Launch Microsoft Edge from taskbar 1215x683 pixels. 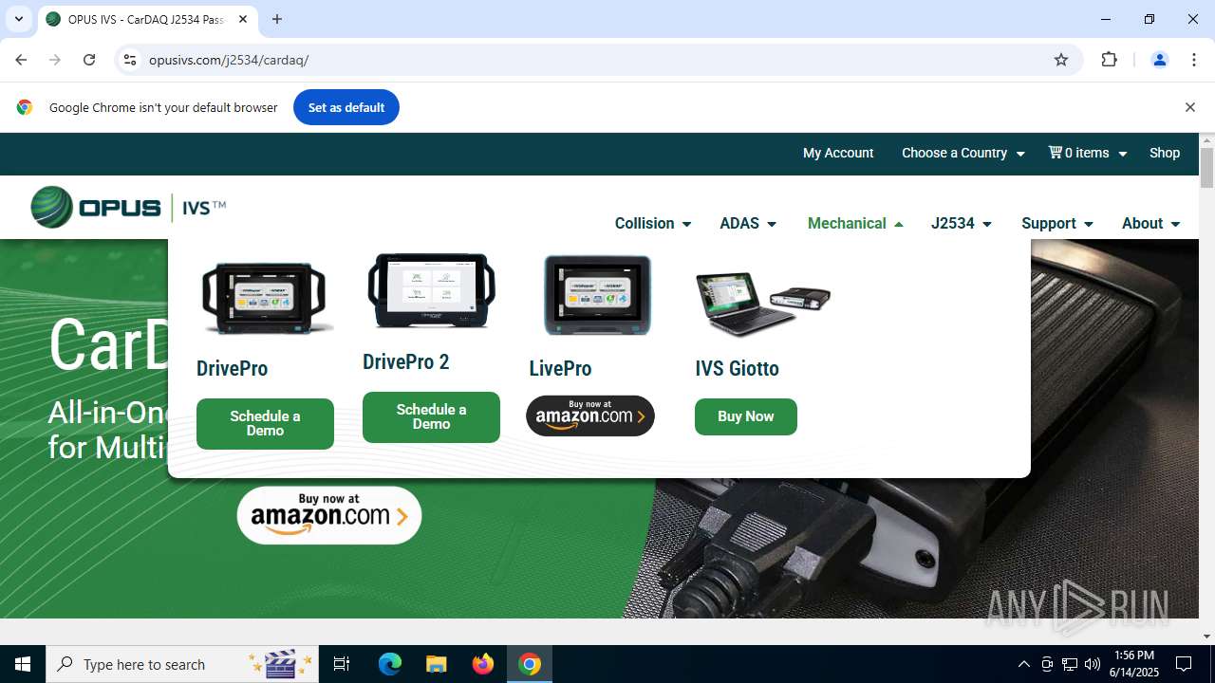click(x=390, y=664)
